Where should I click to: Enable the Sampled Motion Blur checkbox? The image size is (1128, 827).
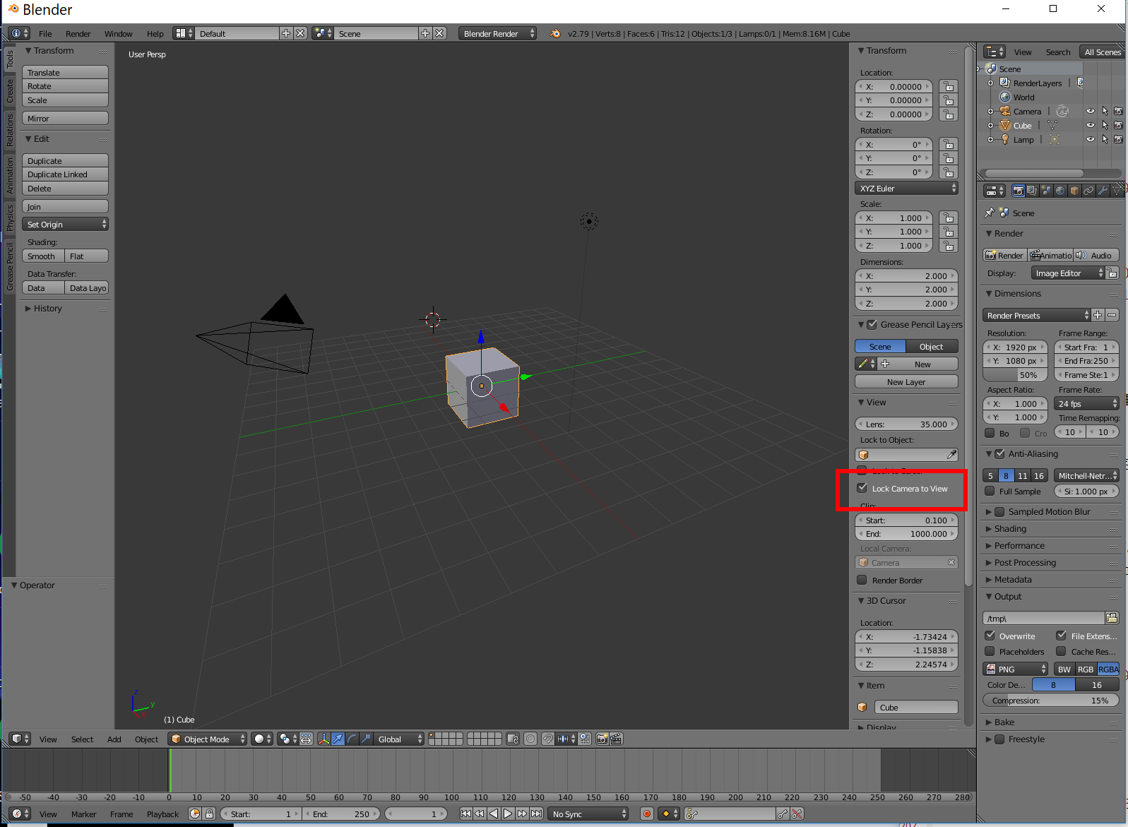tap(999, 511)
